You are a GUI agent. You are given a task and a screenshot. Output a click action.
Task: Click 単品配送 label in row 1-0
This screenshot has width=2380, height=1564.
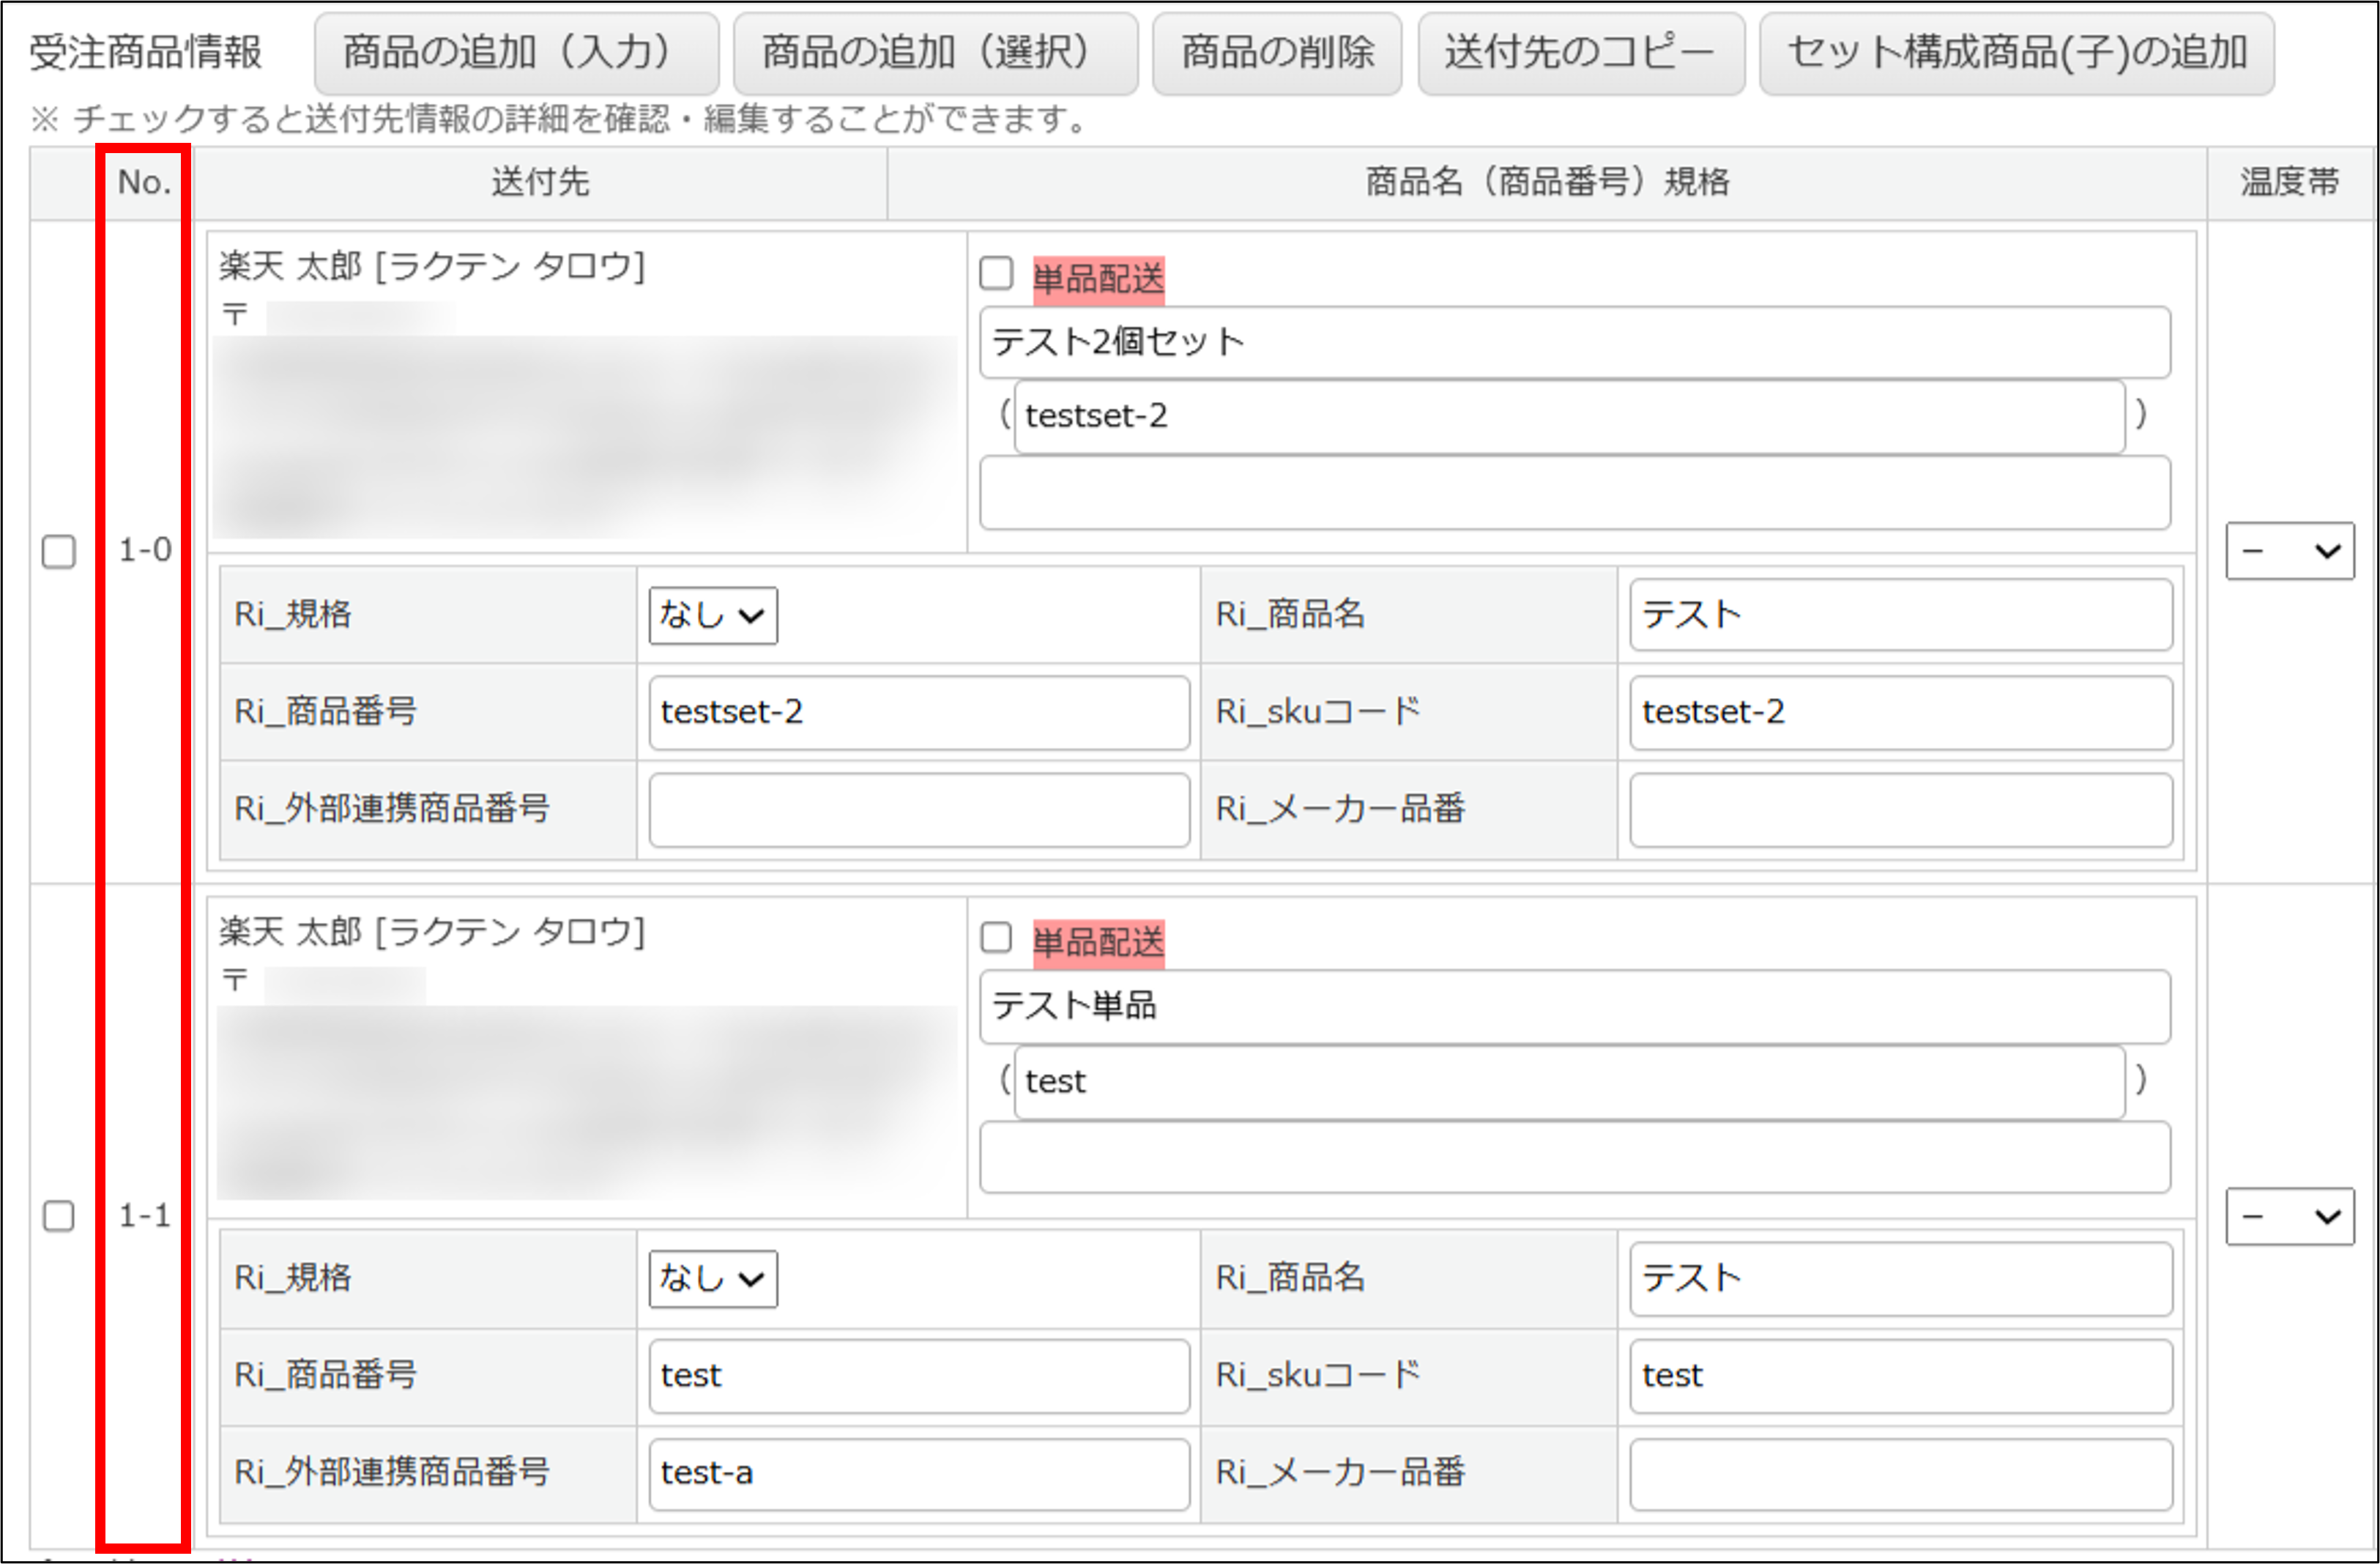[1098, 278]
